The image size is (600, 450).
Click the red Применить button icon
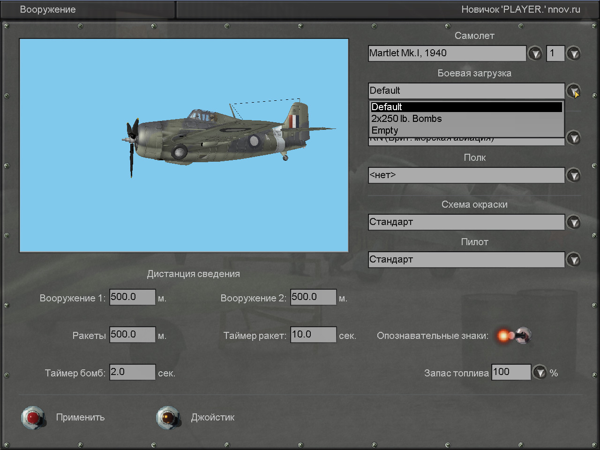(33, 417)
